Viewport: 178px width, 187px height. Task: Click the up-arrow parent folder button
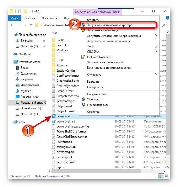pyautogui.click(x=31, y=25)
